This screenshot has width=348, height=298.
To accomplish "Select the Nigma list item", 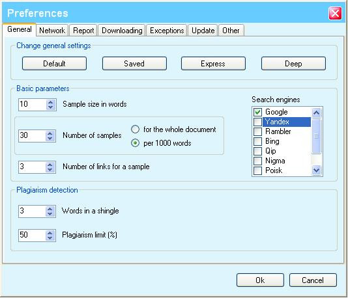I will (x=275, y=161).
